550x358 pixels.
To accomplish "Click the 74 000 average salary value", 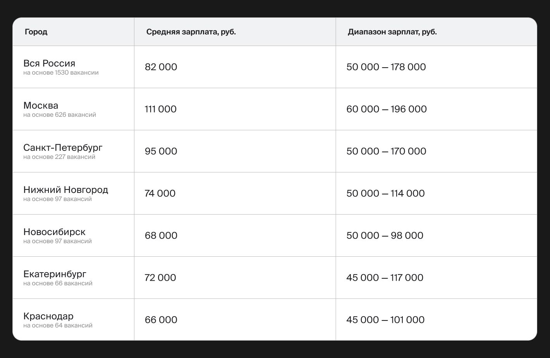I will tap(160, 193).
